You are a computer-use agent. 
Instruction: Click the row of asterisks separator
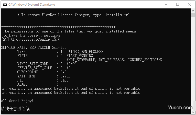[x=58, y=27]
